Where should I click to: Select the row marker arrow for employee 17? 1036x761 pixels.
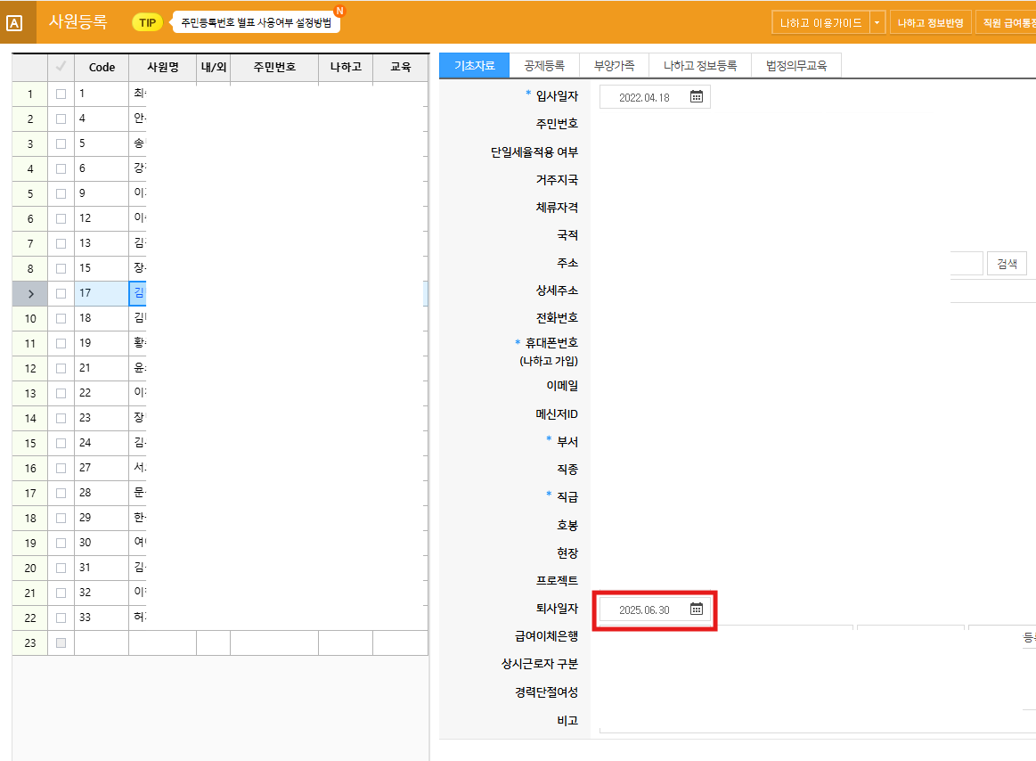click(x=29, y=292)
